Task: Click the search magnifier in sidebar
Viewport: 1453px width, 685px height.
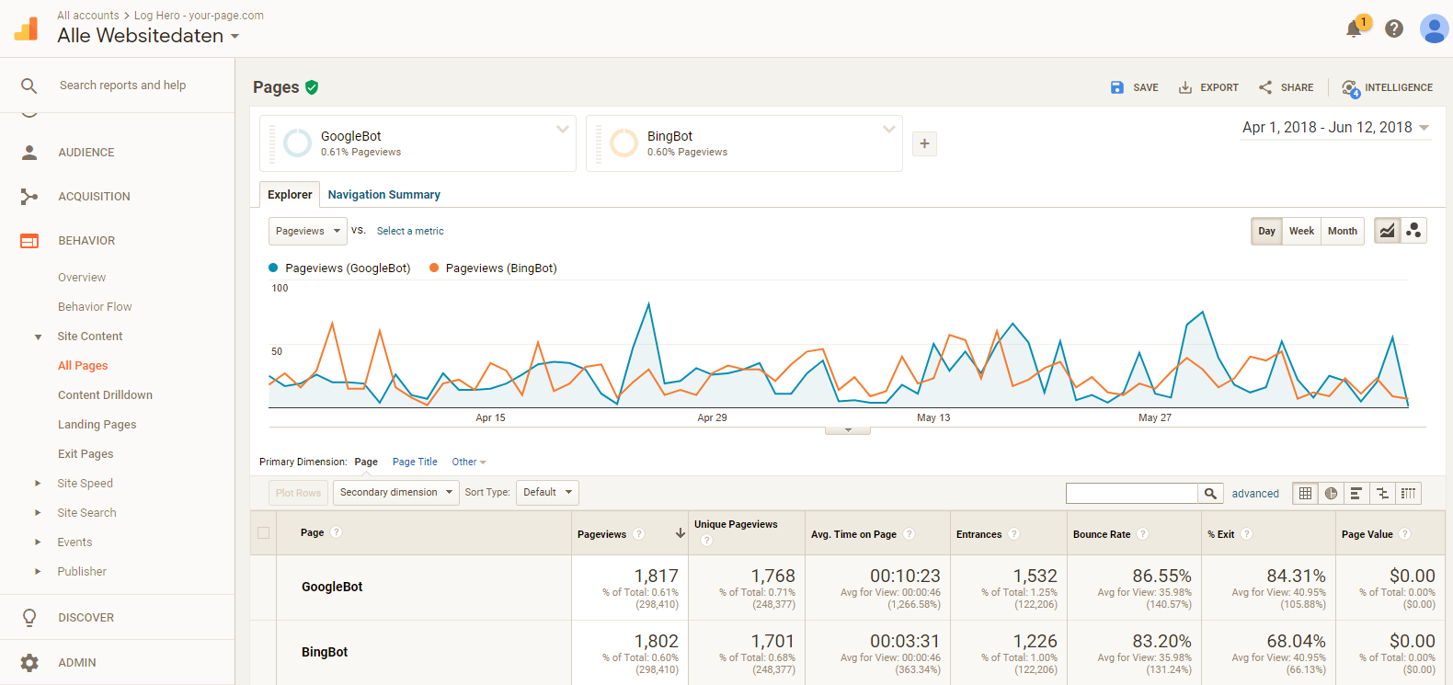Action: pos(29,86)
